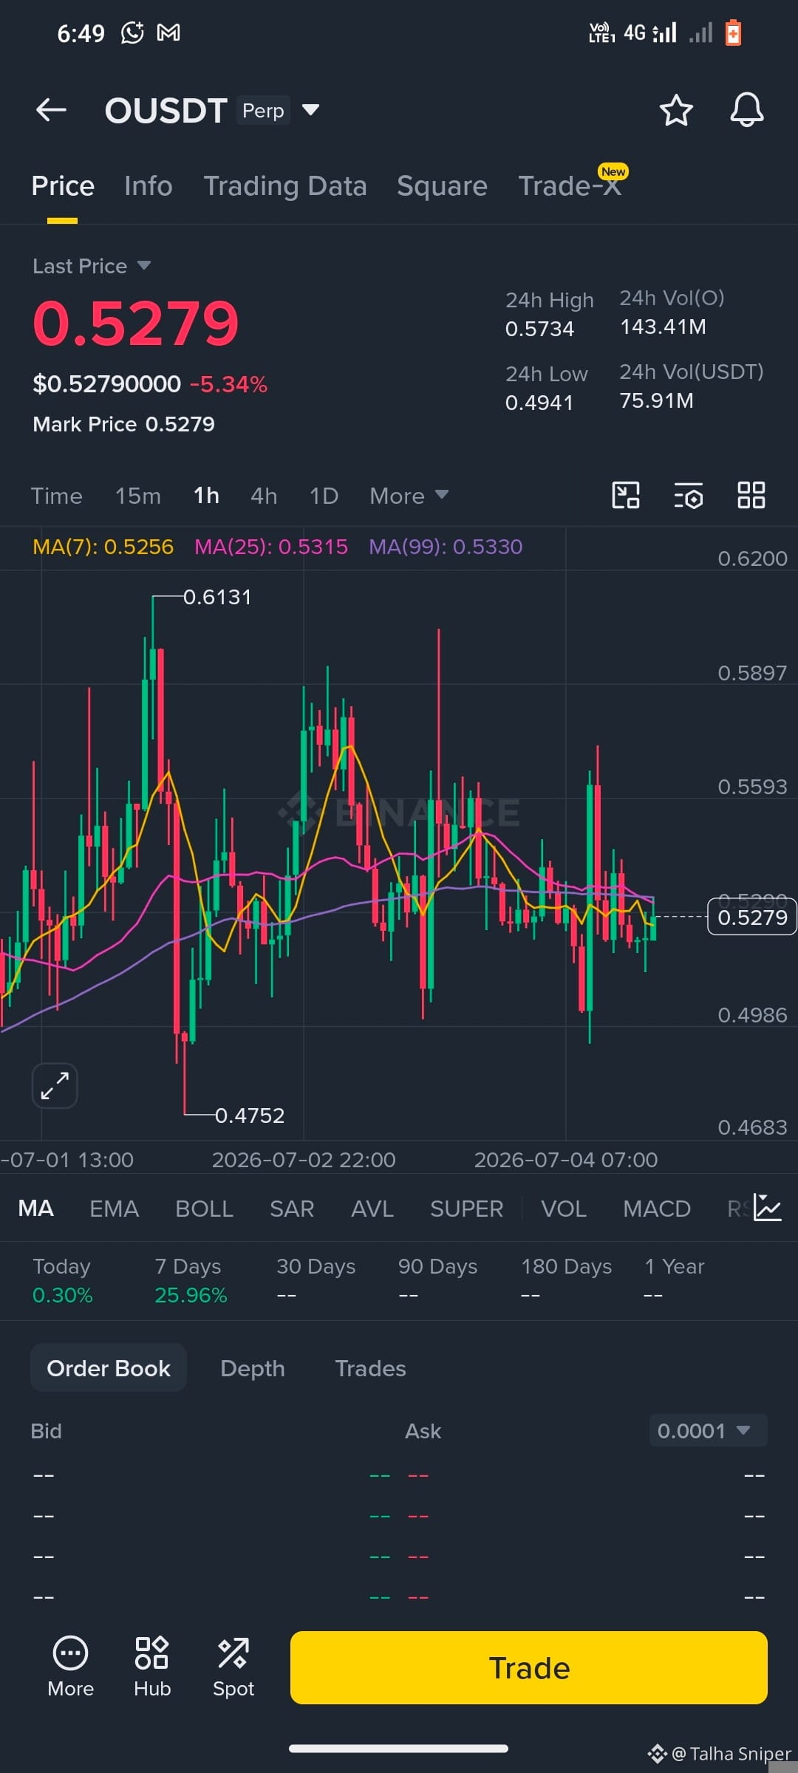This screenshot has width=798, height=1773.
Task: Enable the AVL indicator
Action: coord(372,1209)
